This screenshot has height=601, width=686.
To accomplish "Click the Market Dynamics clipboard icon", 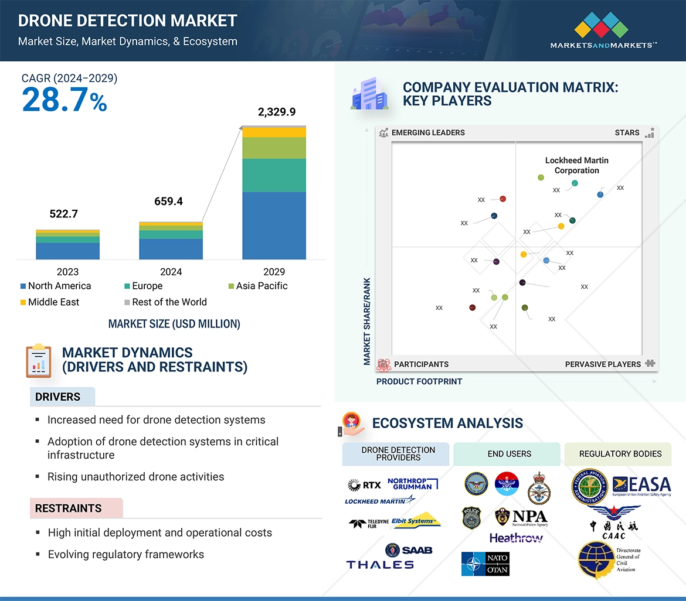I will (39, 361).
